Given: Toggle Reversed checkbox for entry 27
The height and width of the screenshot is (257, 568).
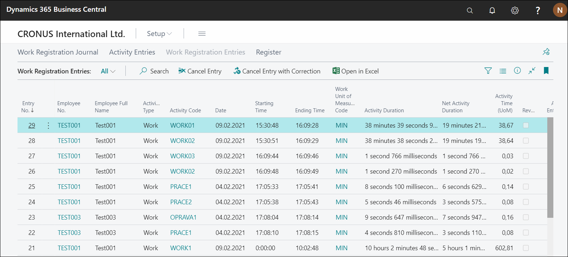Looking at the screenshot, I should click(x=526, y=156).
